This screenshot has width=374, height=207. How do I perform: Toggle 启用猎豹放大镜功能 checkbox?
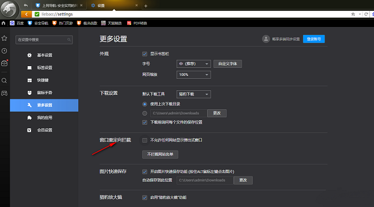pos(144,197)
